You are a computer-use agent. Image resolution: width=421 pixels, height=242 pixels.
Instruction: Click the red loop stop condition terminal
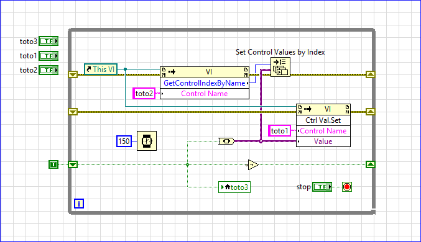tap(347, 187)
